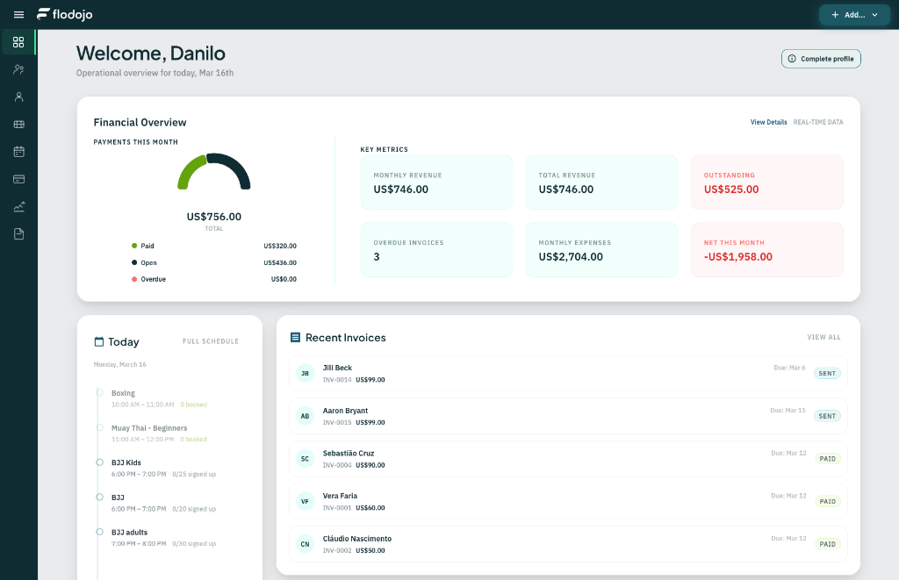The width and height of the screenshot is (899, 580).
Task: Open the calendar icon in sidebar
Action: coord(18,152)
